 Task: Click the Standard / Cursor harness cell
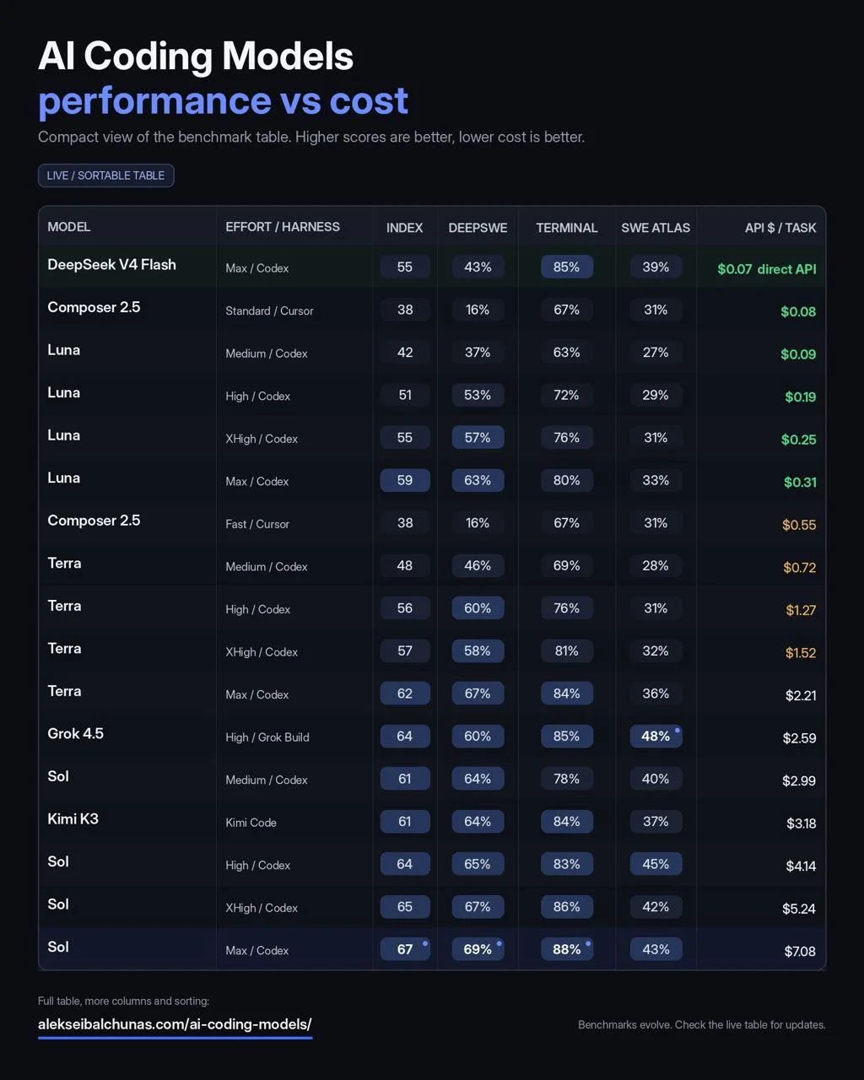click(269, 310)
